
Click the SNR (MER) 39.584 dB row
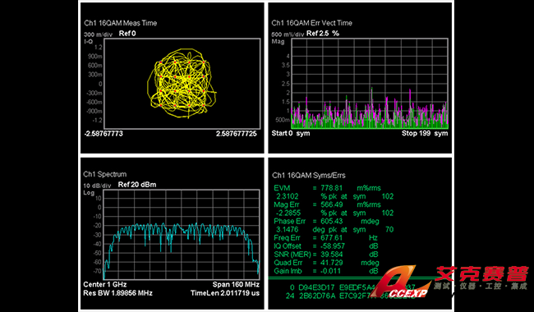(326, 255)
